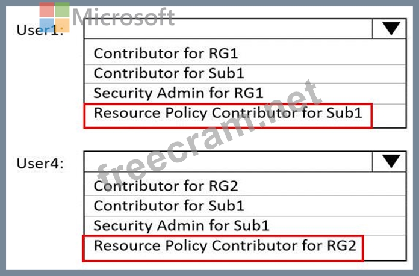Select Security Admin for Sub1
This screenshot has height=276, width=419.
pos(181,225)
